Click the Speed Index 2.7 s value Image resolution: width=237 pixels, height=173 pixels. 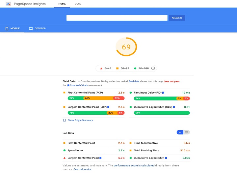point(121,151)
